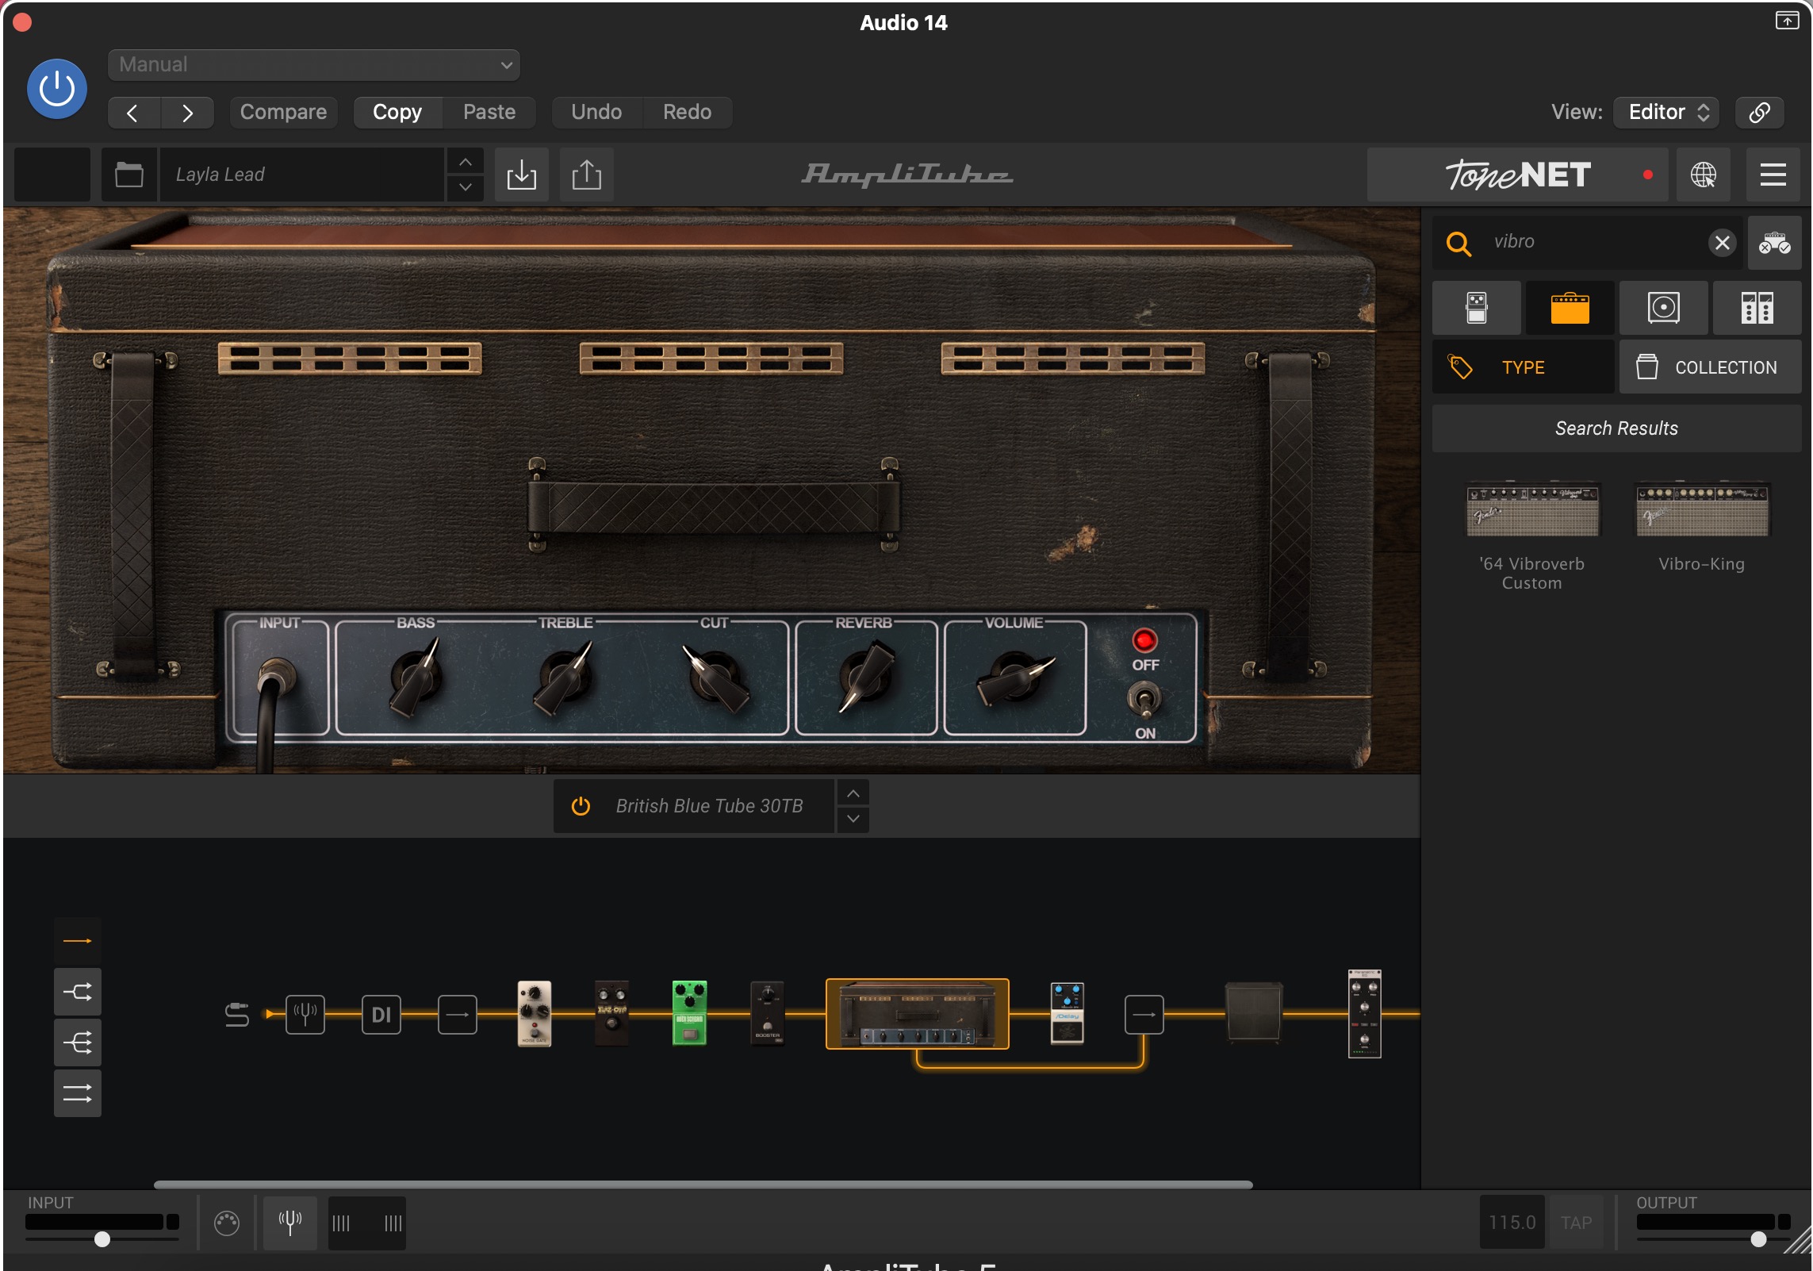The image size is (1813, 1271).
Task: Step preset up next to Layla Lead
Action: click(x=466, y=162)
